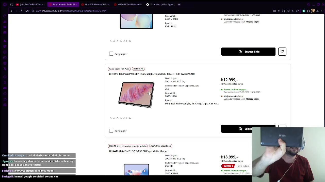Open LENOVO Tab Plus product title link
The image size is (325, 182).
[152, 74]
